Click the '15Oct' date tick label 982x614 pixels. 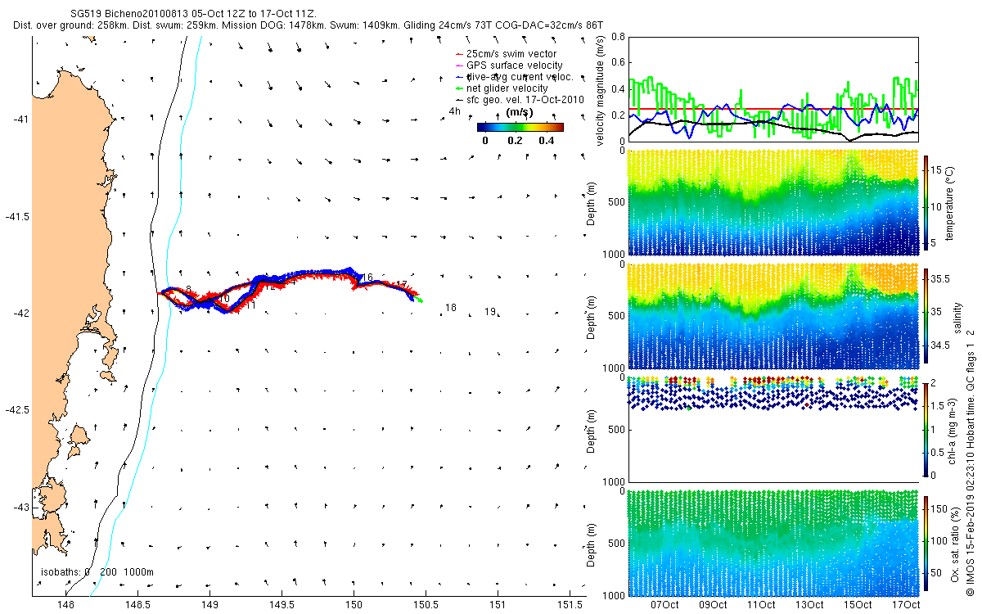(x=858, y=604)
